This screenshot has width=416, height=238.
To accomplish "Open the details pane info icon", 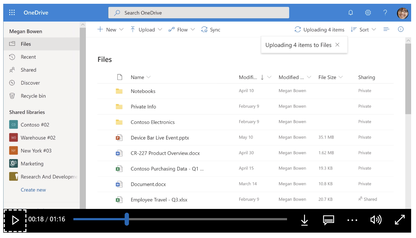I will click(x=401, y=29).
